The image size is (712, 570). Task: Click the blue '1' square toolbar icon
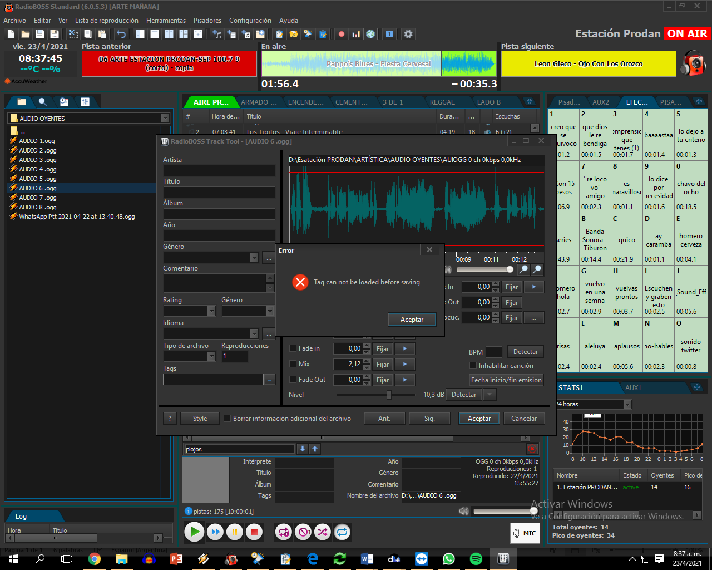click(x=389, y=34)
